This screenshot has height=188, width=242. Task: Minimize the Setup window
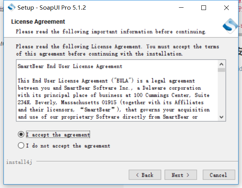pos(182,7)
